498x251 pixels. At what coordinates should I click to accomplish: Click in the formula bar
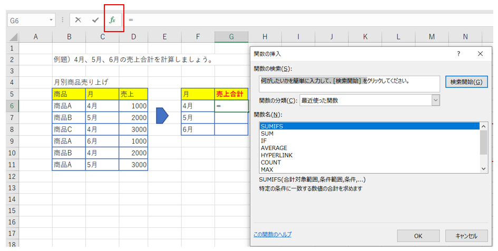[x=311, y=20]
